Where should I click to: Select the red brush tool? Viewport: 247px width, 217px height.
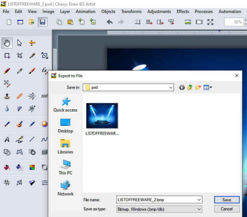click(32, 71)
